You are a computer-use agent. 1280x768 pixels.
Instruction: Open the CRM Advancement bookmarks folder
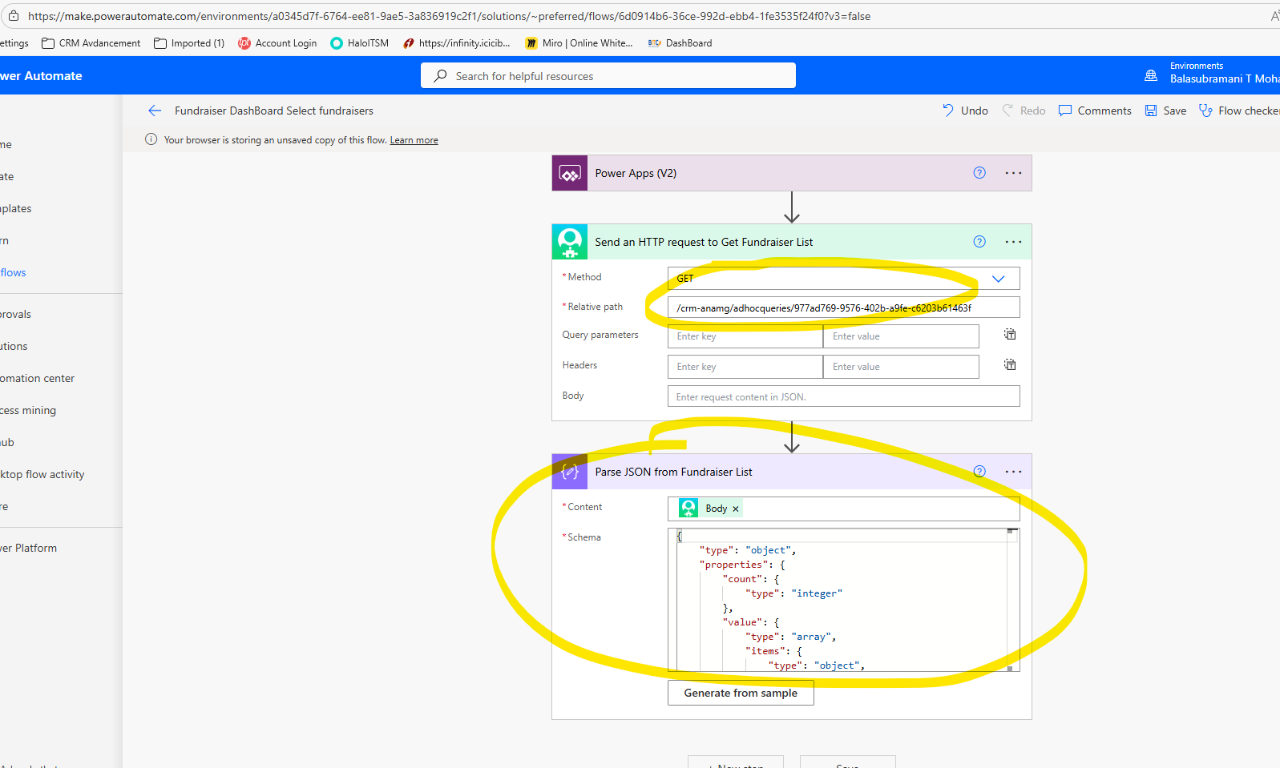[x=91, y=43]
